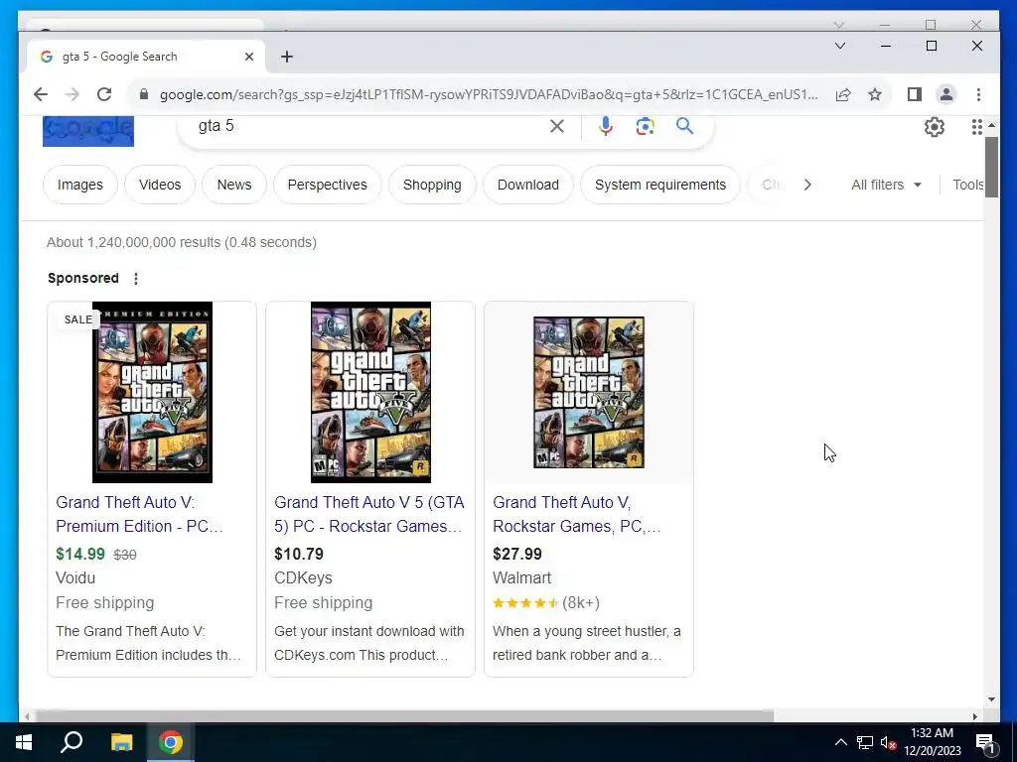Open the tab search dropdown arrow
1017x762 pixels.
(x=840, y=46)
